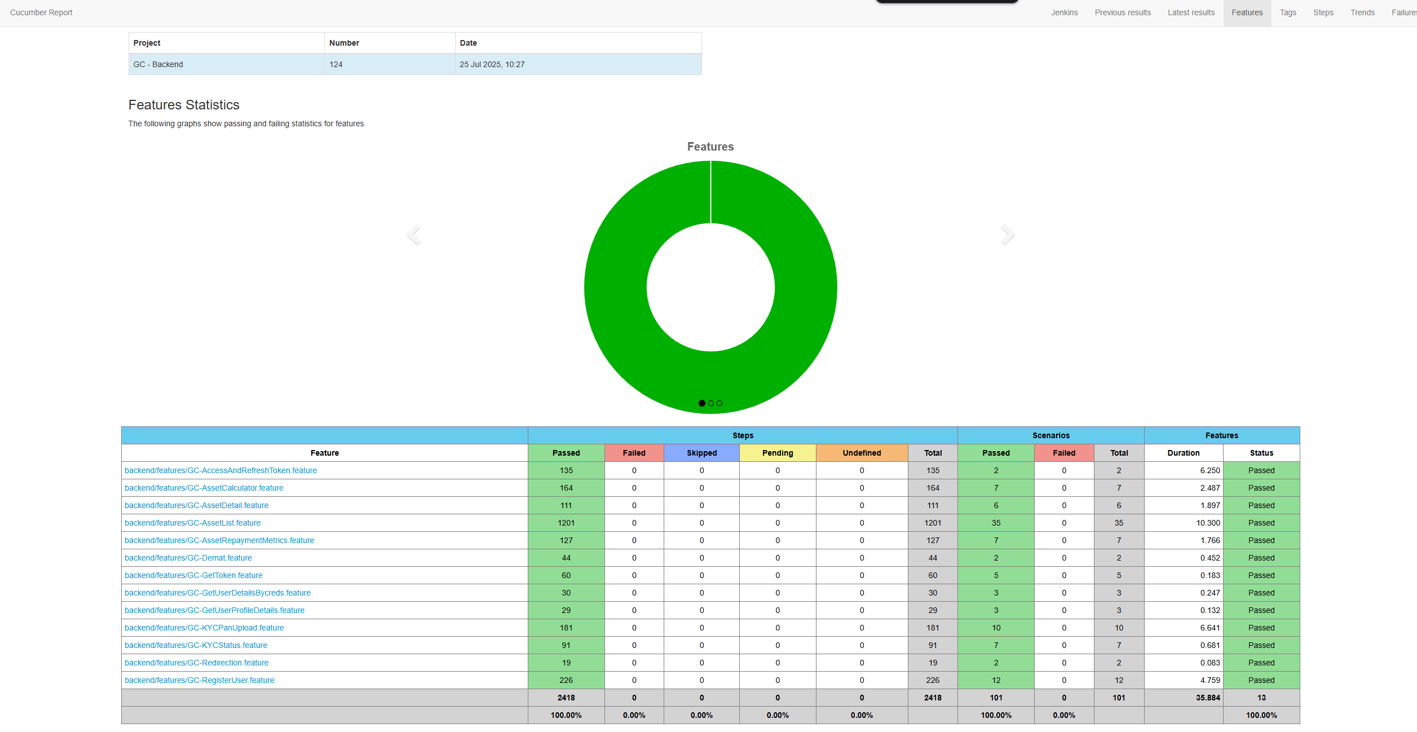
Task: Navigate to the Jenkins menu item
Action: (1063, 12)
